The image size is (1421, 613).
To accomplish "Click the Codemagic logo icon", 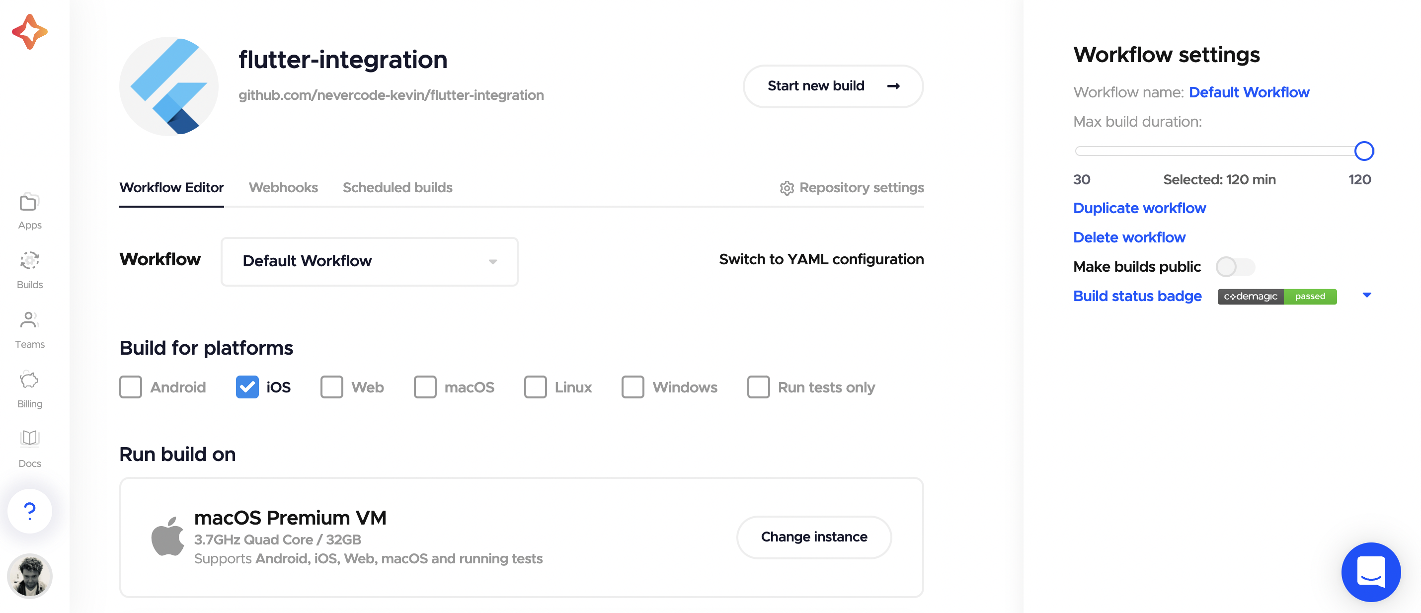I will point(29,32).
